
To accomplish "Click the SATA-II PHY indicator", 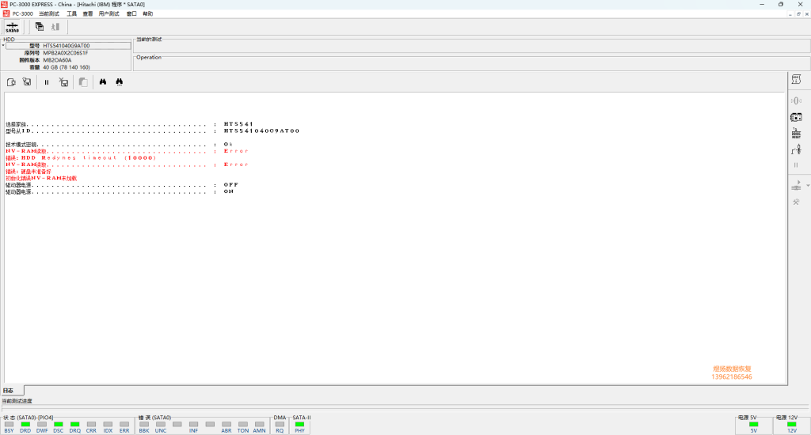I will coord(300,427).
